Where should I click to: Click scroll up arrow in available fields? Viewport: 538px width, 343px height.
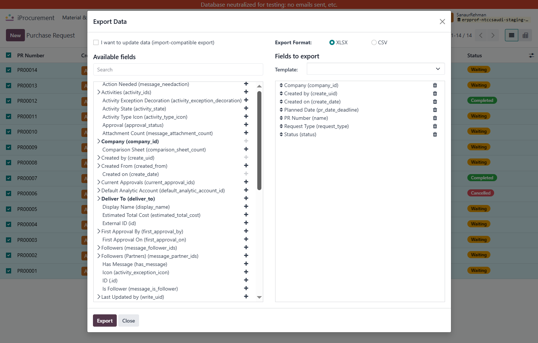(259, 86)
